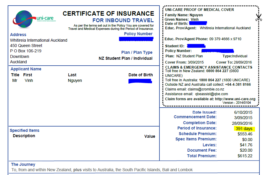Click the highlighted 391 days value
The width and height of the screenshot is (268, 175).
(x=244, y=129)
